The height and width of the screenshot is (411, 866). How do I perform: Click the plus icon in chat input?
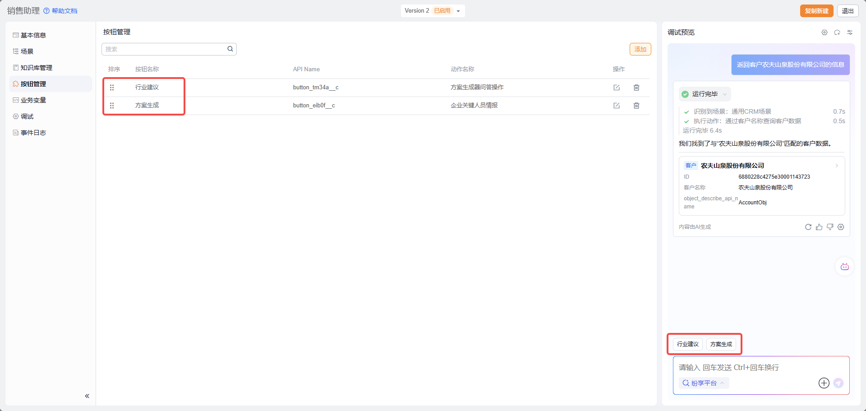point(824,383)
